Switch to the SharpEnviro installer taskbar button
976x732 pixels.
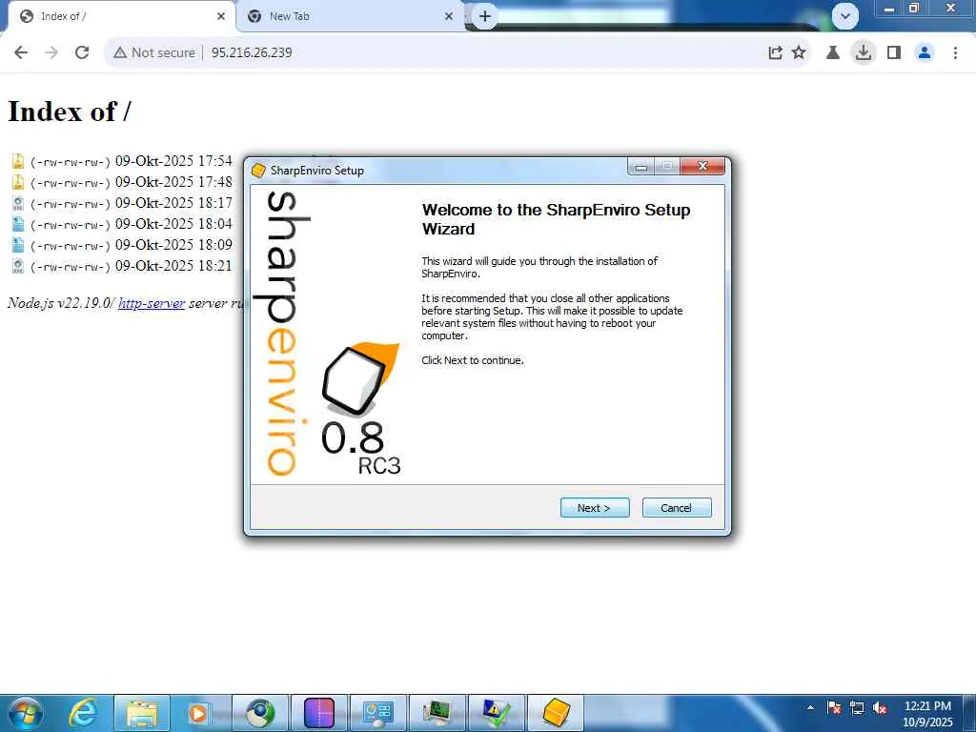coord(556,713)
